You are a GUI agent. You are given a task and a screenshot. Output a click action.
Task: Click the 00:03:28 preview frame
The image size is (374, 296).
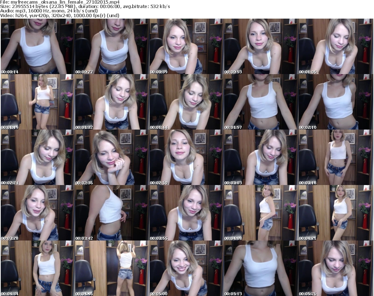[x=38, y=213]
